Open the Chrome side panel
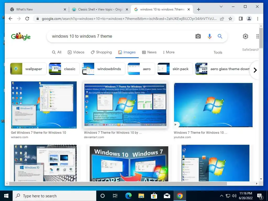The height and width of the screenshot is (201, 268). point(241,19)
